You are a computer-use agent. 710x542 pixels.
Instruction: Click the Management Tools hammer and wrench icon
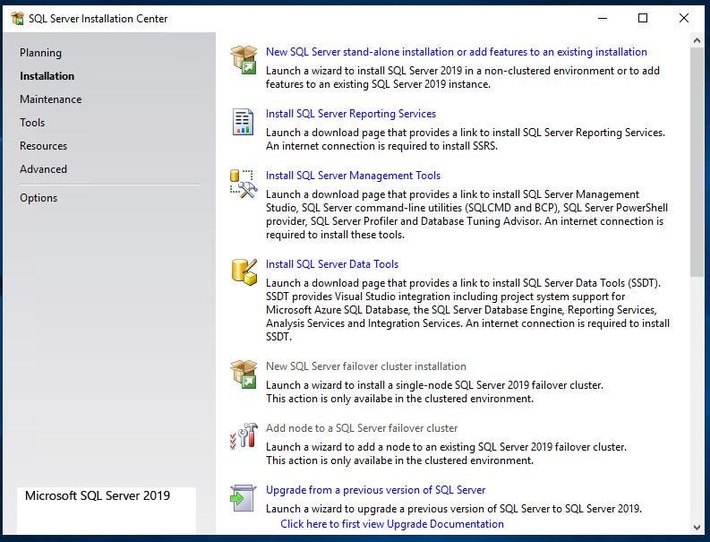click(244, 184)
